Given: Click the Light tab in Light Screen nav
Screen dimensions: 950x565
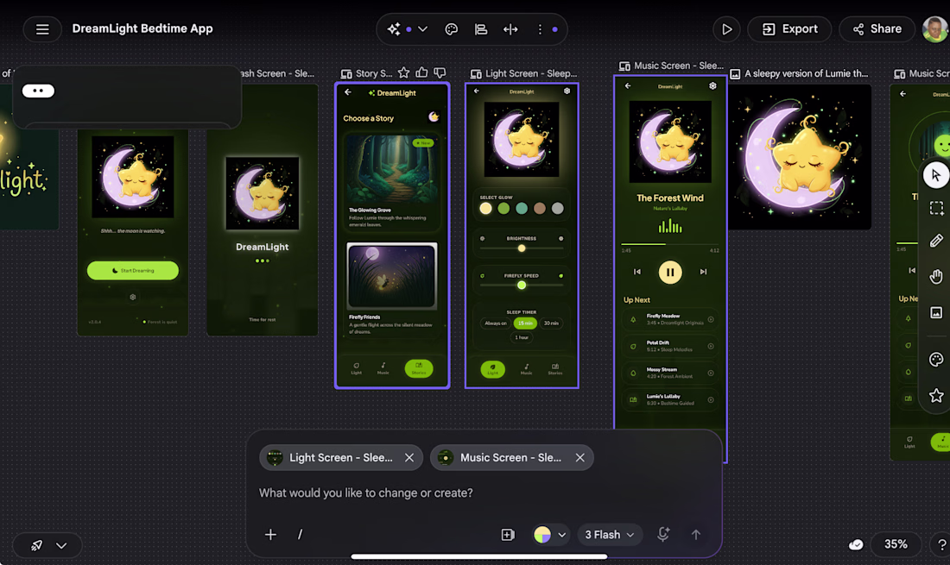Looking at the screenshot, I should [492, 369].
